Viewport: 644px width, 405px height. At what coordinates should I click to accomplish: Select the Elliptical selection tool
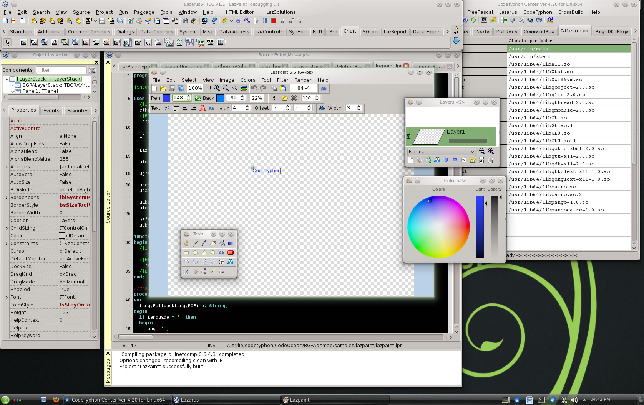pos(195,262)
